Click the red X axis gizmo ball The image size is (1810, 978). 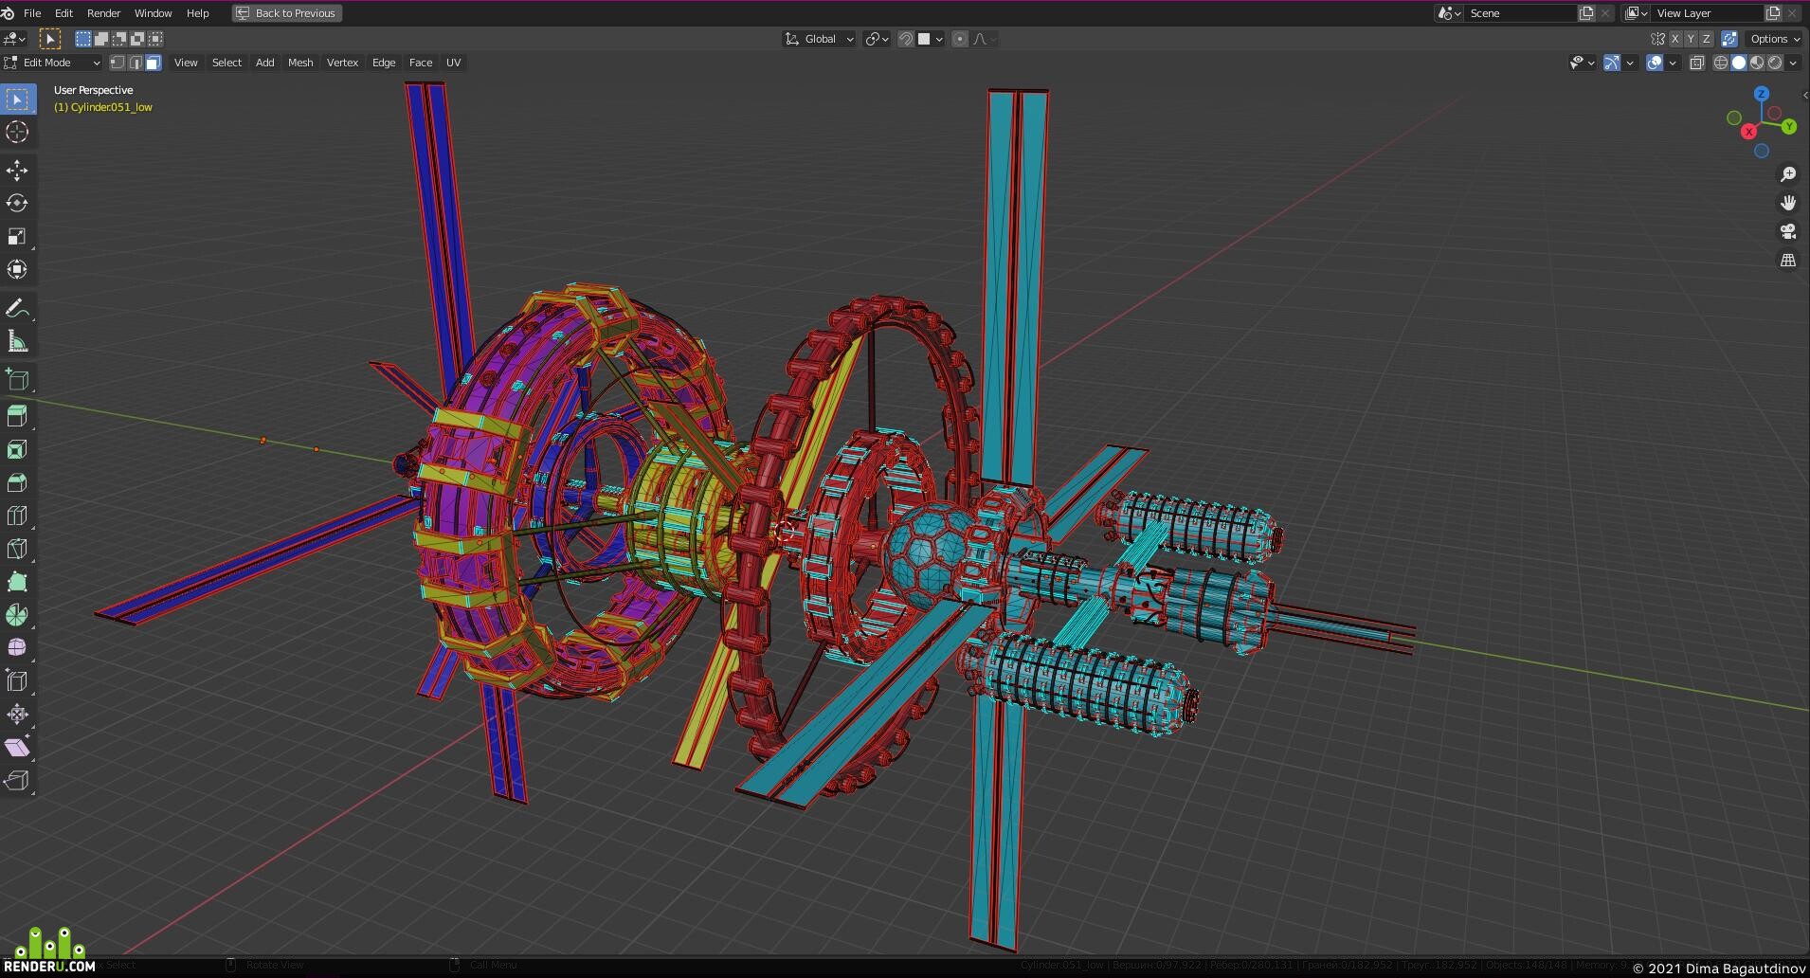(x=1748, y=132)
